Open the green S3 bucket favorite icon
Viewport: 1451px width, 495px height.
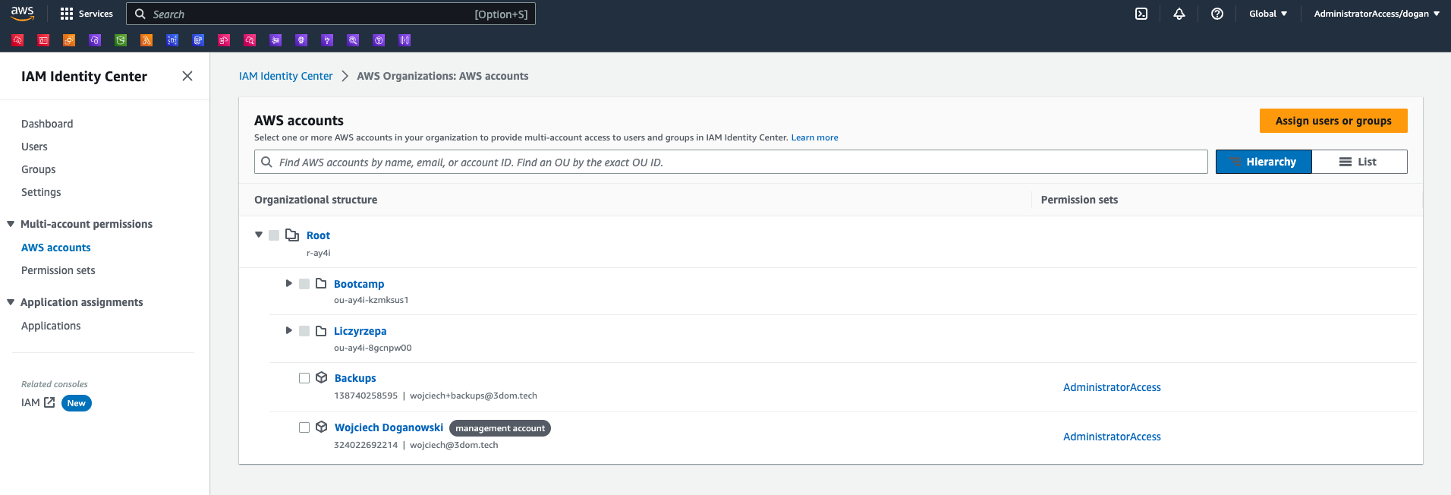coord(121,40)
